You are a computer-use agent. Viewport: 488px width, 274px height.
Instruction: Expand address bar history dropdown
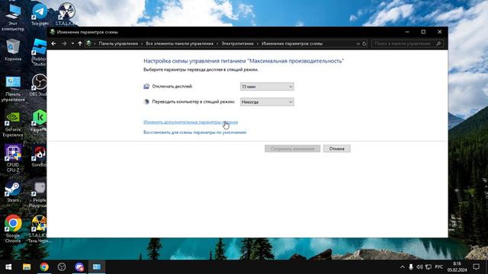click(x=358, y=44)
